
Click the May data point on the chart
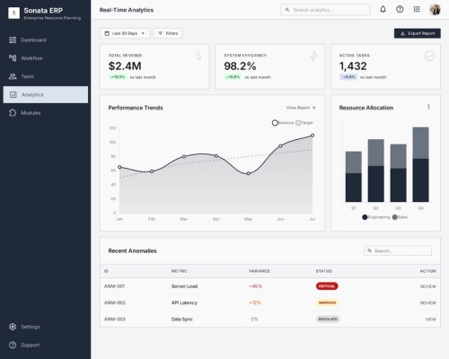[248, 173]
